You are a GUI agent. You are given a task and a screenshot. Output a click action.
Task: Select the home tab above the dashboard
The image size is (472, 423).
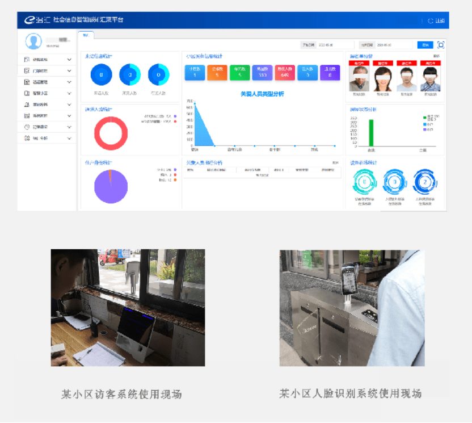click(86, 35)
